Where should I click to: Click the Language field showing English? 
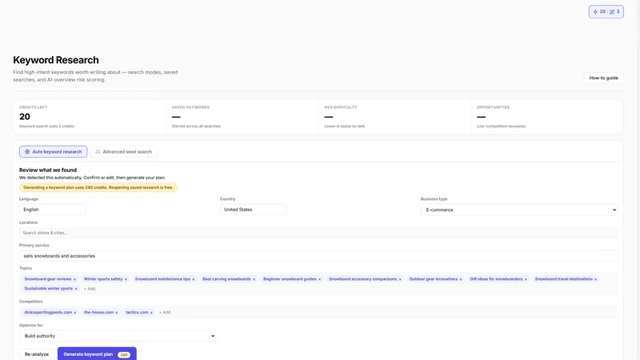pos(53,210)
